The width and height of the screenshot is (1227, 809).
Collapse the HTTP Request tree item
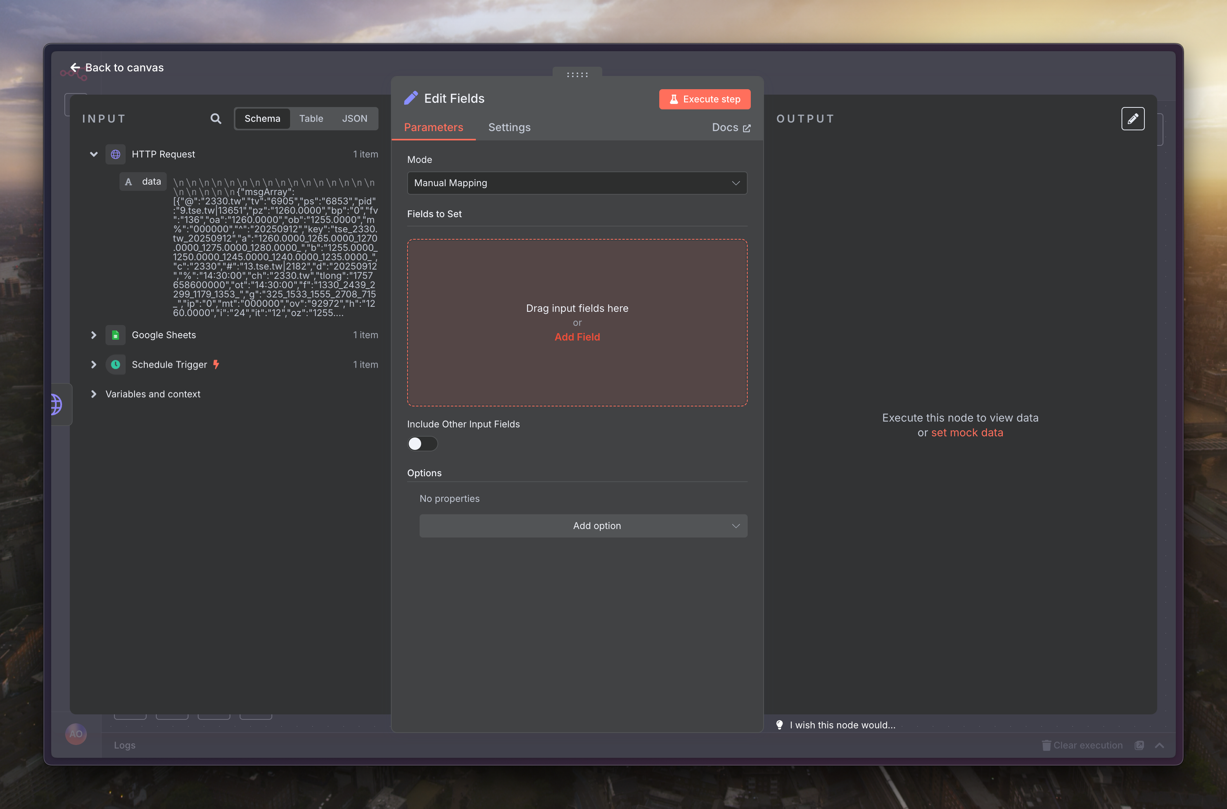tap(93, 154)
